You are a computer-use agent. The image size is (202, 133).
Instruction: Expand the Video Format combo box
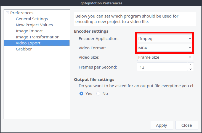[165, 48]
